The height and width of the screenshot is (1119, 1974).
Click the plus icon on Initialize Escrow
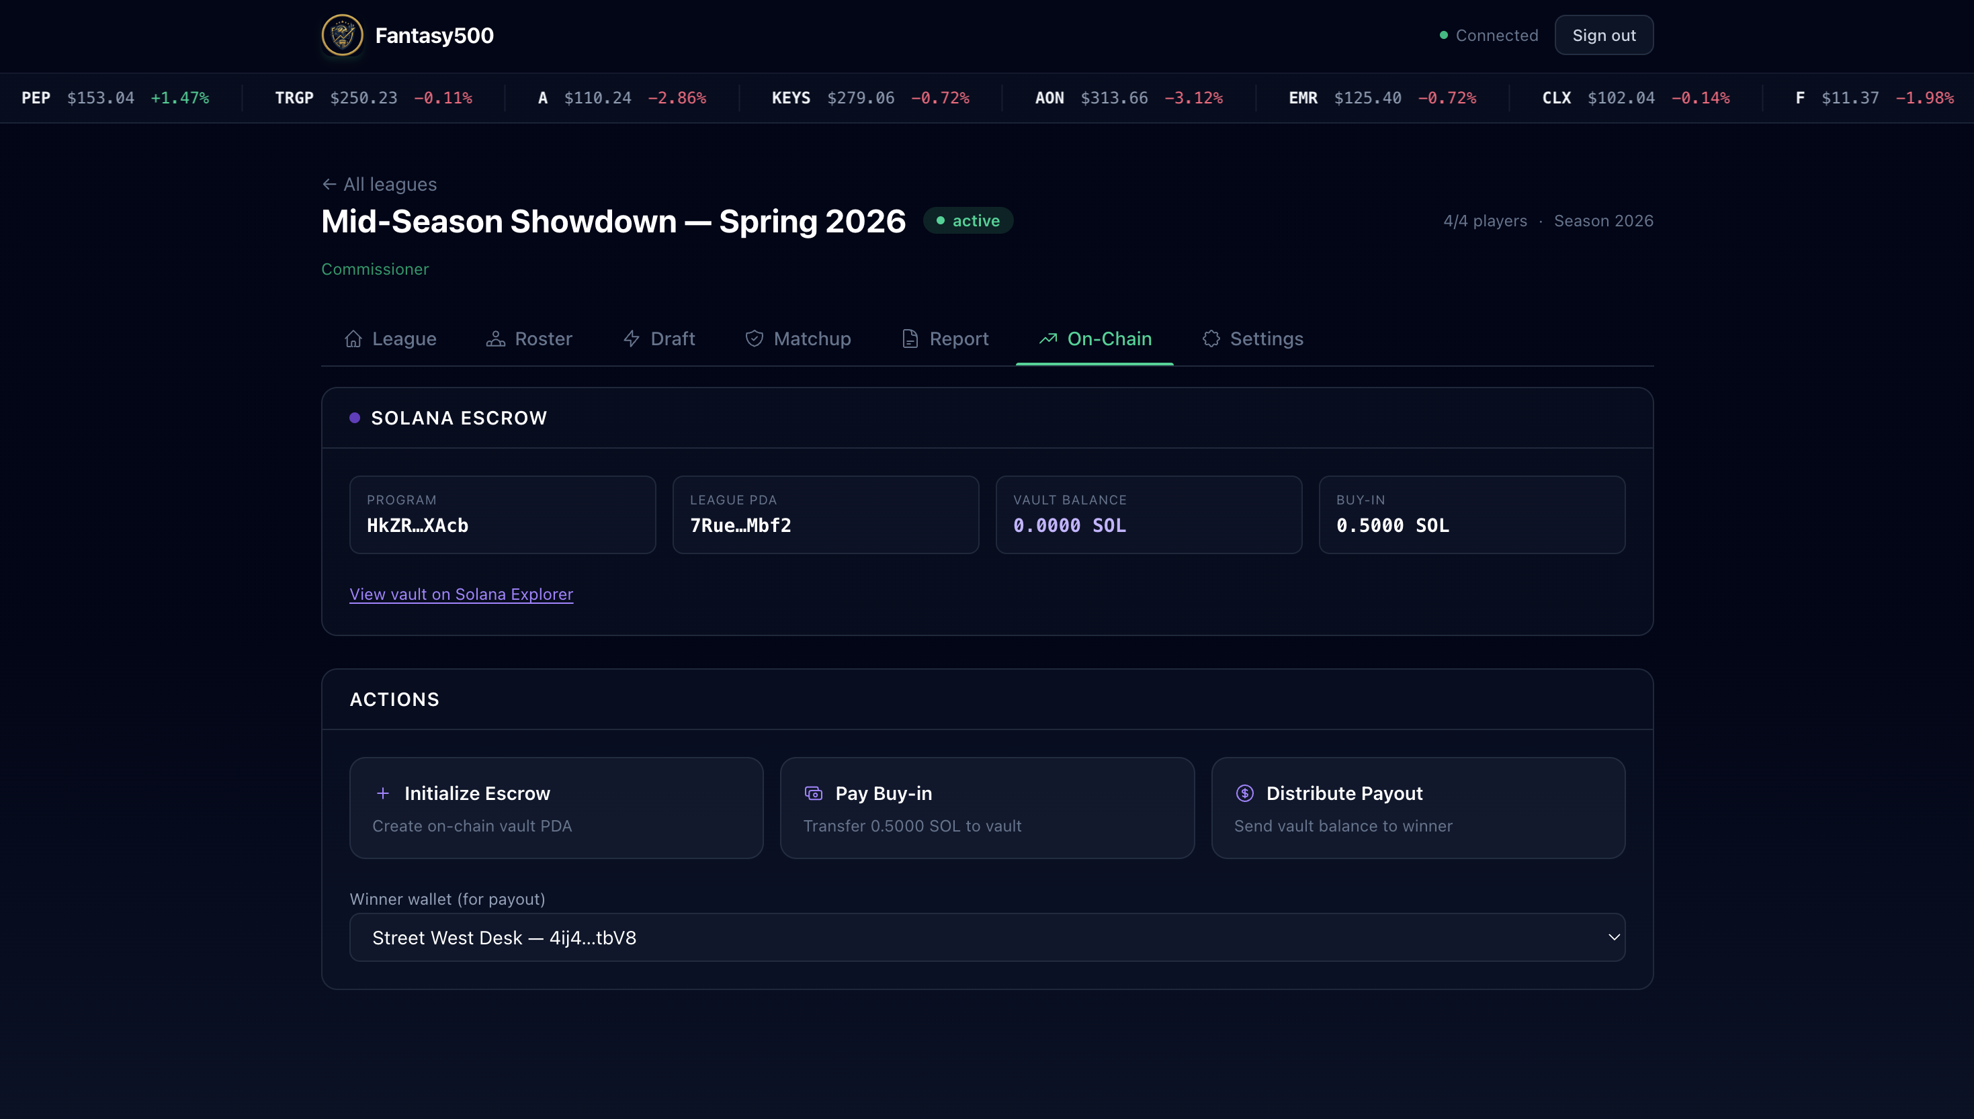click(x=383, y=793)
